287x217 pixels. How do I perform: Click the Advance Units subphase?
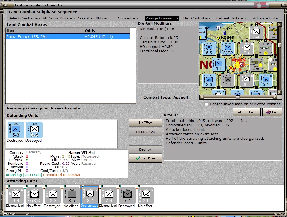click(265, 18)
